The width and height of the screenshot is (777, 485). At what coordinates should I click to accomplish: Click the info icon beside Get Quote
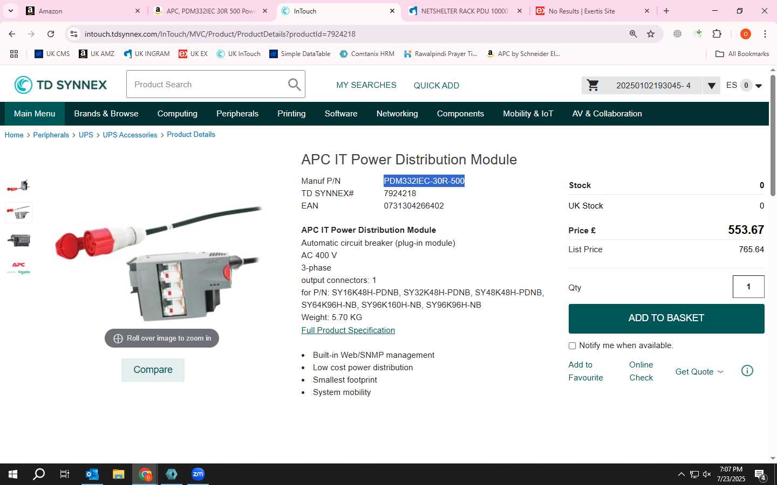tap(747, 371)
